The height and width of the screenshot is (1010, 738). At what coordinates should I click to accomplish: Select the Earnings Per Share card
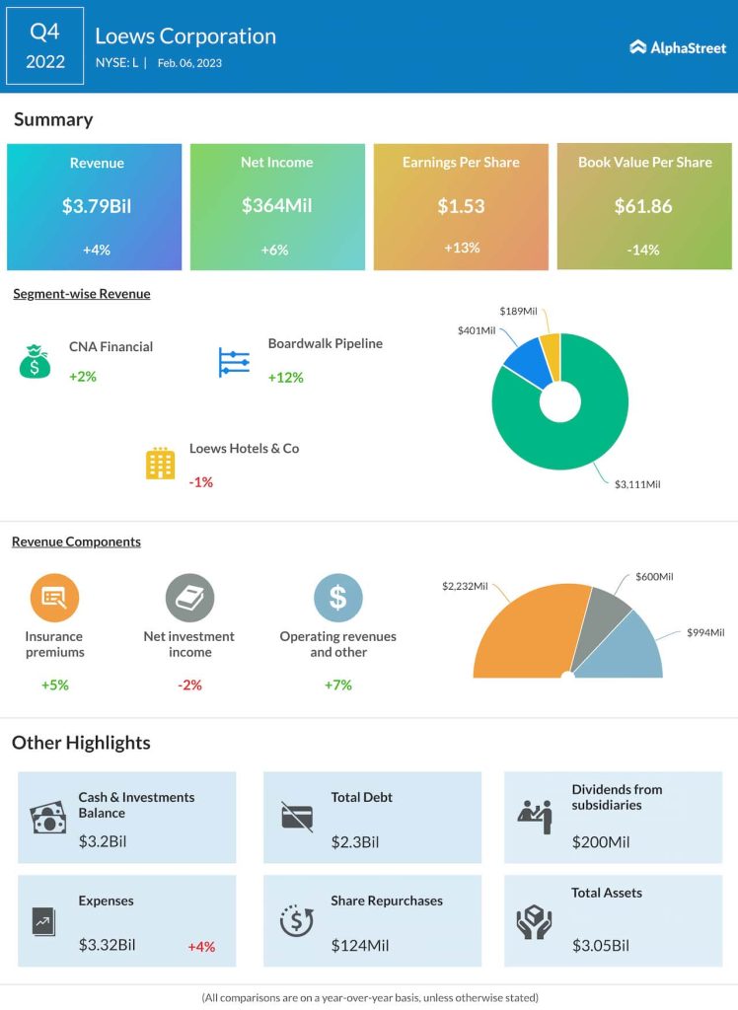tap(461, 207)
